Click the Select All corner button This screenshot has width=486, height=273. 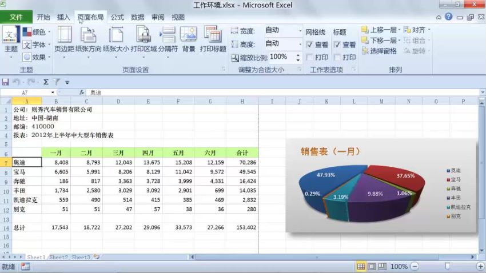pos(6,101)
